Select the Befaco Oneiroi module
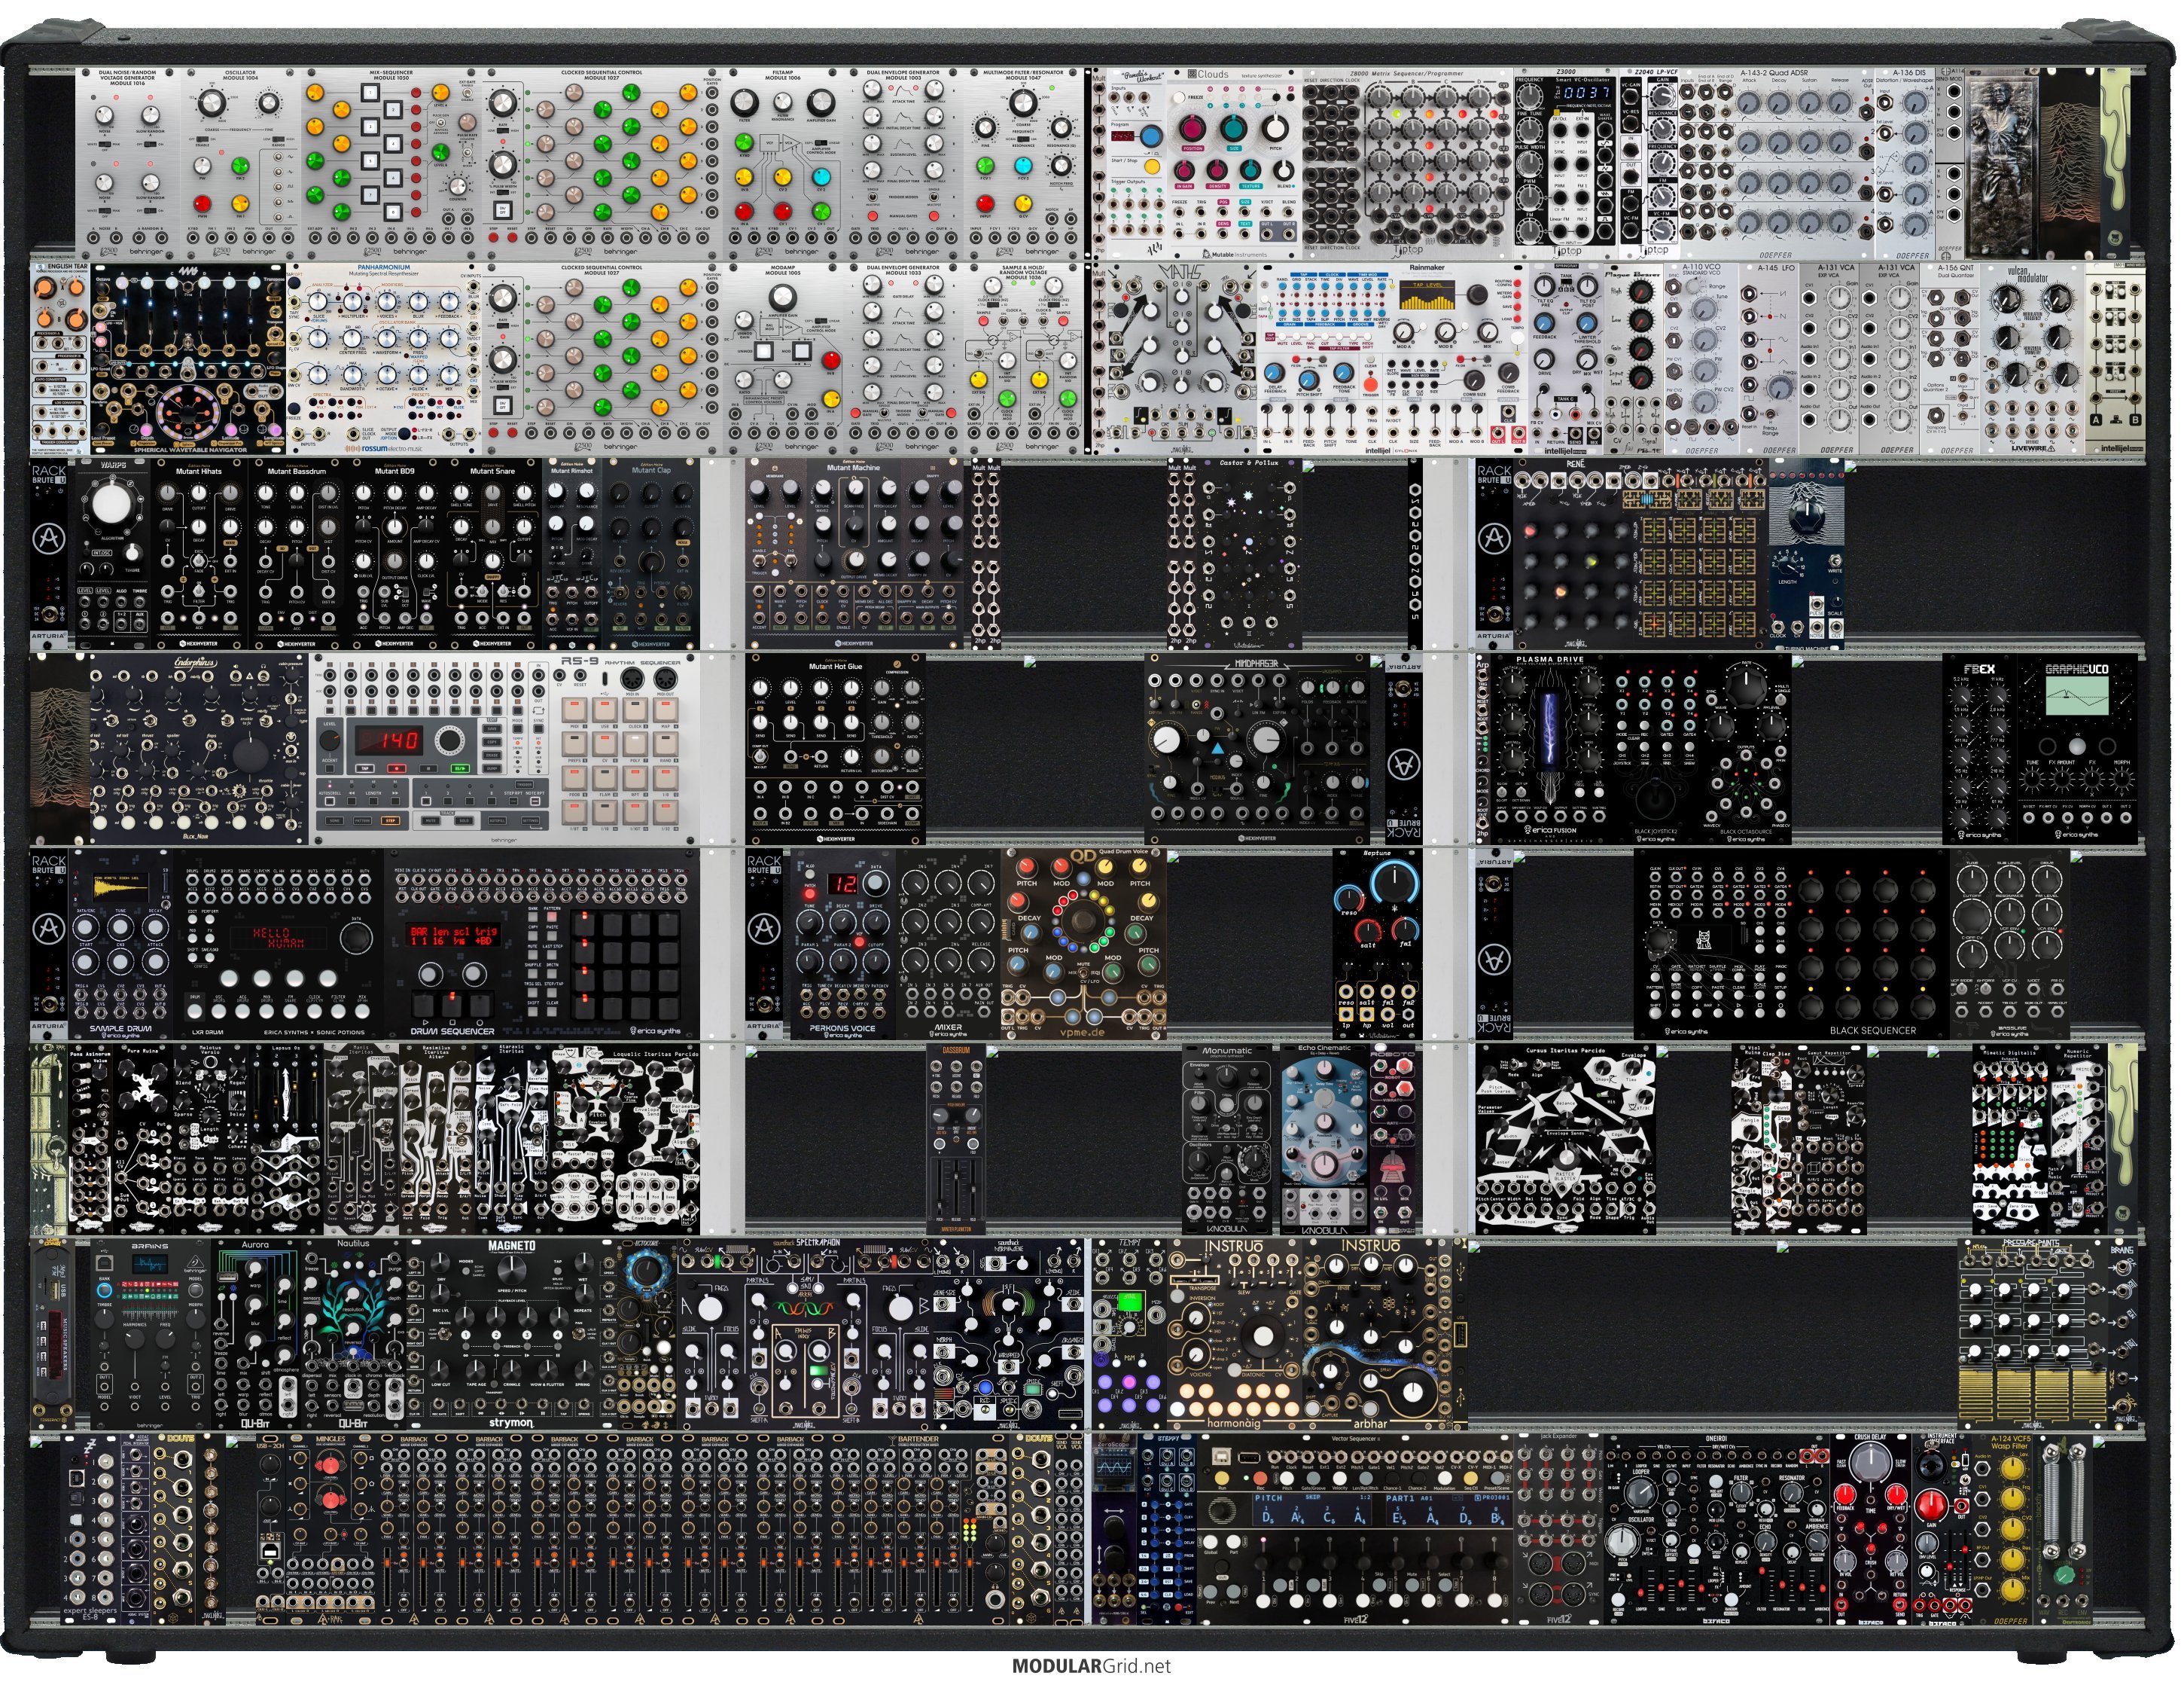 pos(1717,1529)
